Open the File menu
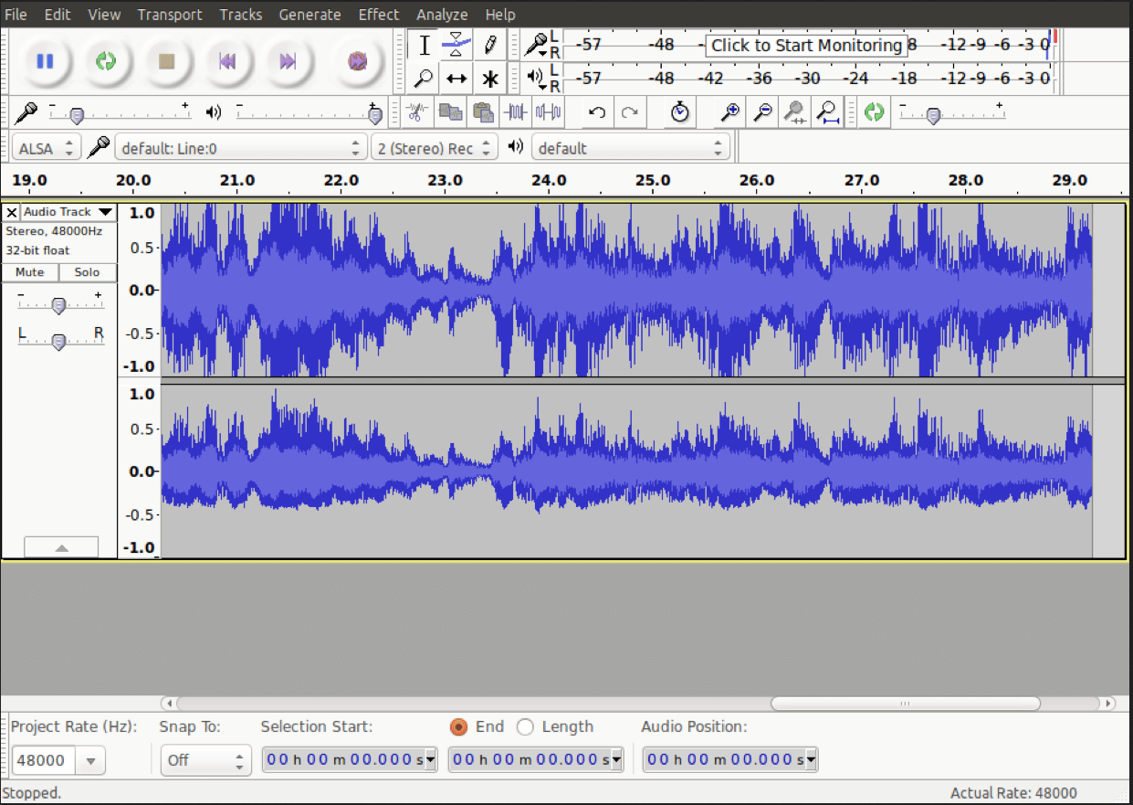 16,15
